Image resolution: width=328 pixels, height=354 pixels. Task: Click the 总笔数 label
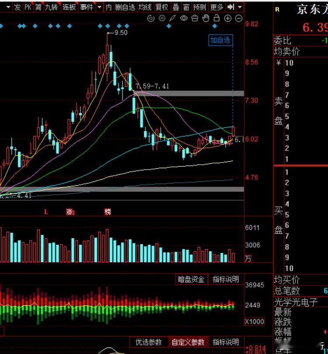[x=287, y=291]
